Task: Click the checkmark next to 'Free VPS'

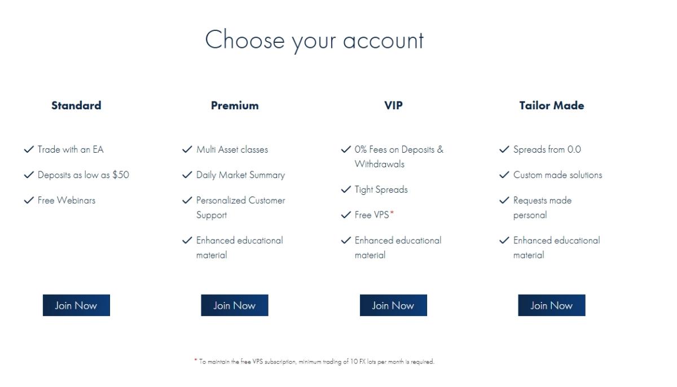Action: (x=345, y=215)
